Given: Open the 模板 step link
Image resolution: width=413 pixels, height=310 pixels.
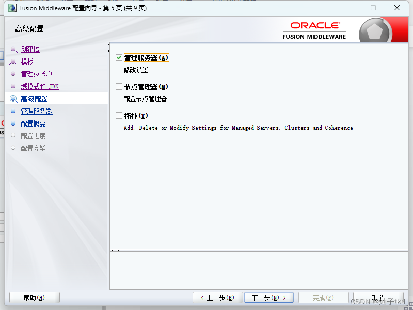Looking at the screenshot, I should tap(27, 61).
